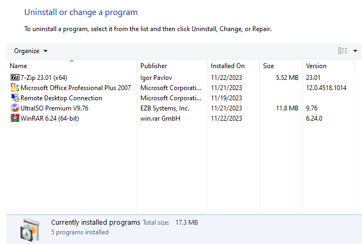
Task: Click the 5 programs installed text
Action: [x=80, y=232]
